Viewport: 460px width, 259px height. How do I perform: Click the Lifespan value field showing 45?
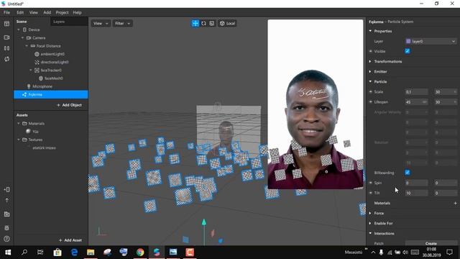416,102
